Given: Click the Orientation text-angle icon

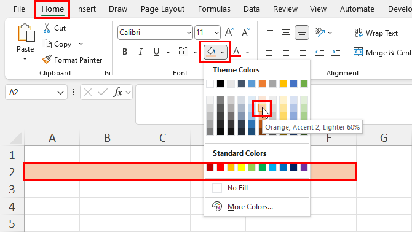Looking at the screenshot, I should point(320,33).
